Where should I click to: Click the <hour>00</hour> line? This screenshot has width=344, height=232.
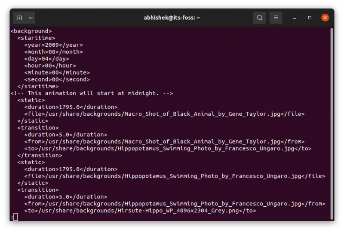tap(50, 66)
